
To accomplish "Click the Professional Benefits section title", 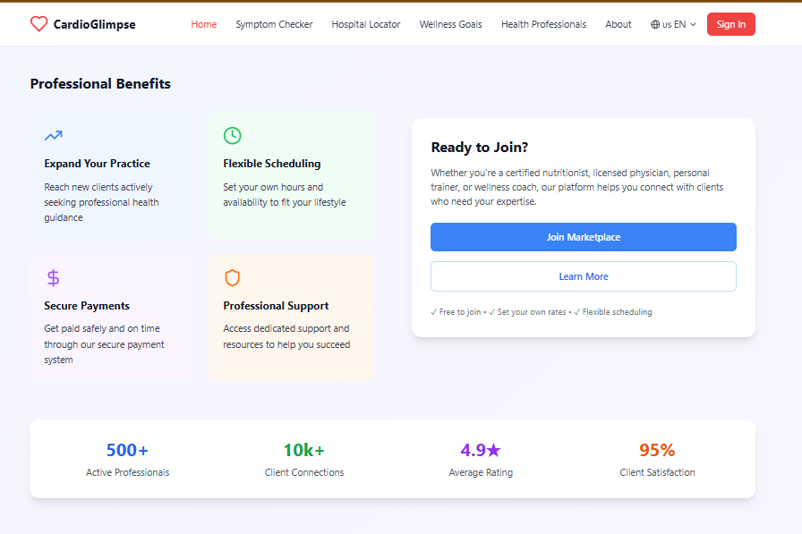I will click(100, 84).
